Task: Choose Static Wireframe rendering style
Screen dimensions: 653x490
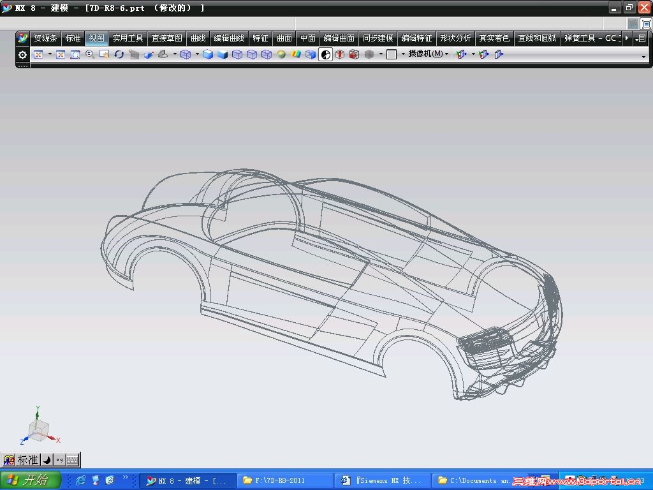Action: tap(267, 54)
